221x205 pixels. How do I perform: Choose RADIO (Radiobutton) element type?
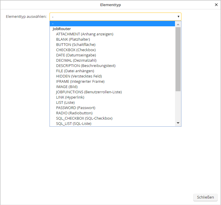click(x=74, y=113)
